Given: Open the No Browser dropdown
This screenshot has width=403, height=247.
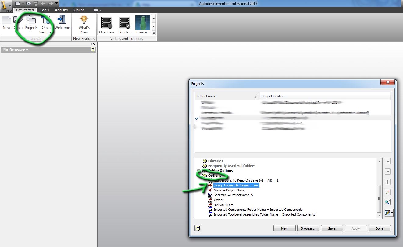Looking at the screenshot, I should tap(16, 50).
